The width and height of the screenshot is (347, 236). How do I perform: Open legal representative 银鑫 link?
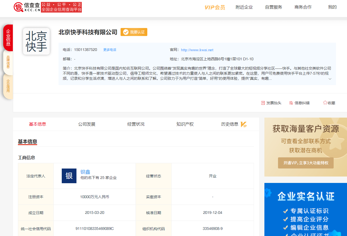[x=85, y=172]
